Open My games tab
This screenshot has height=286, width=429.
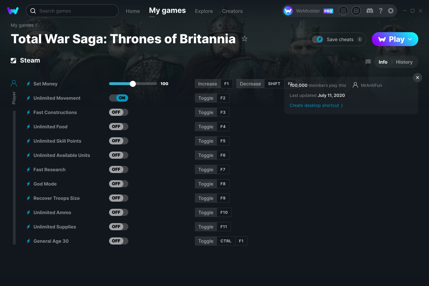pos(167,10)
